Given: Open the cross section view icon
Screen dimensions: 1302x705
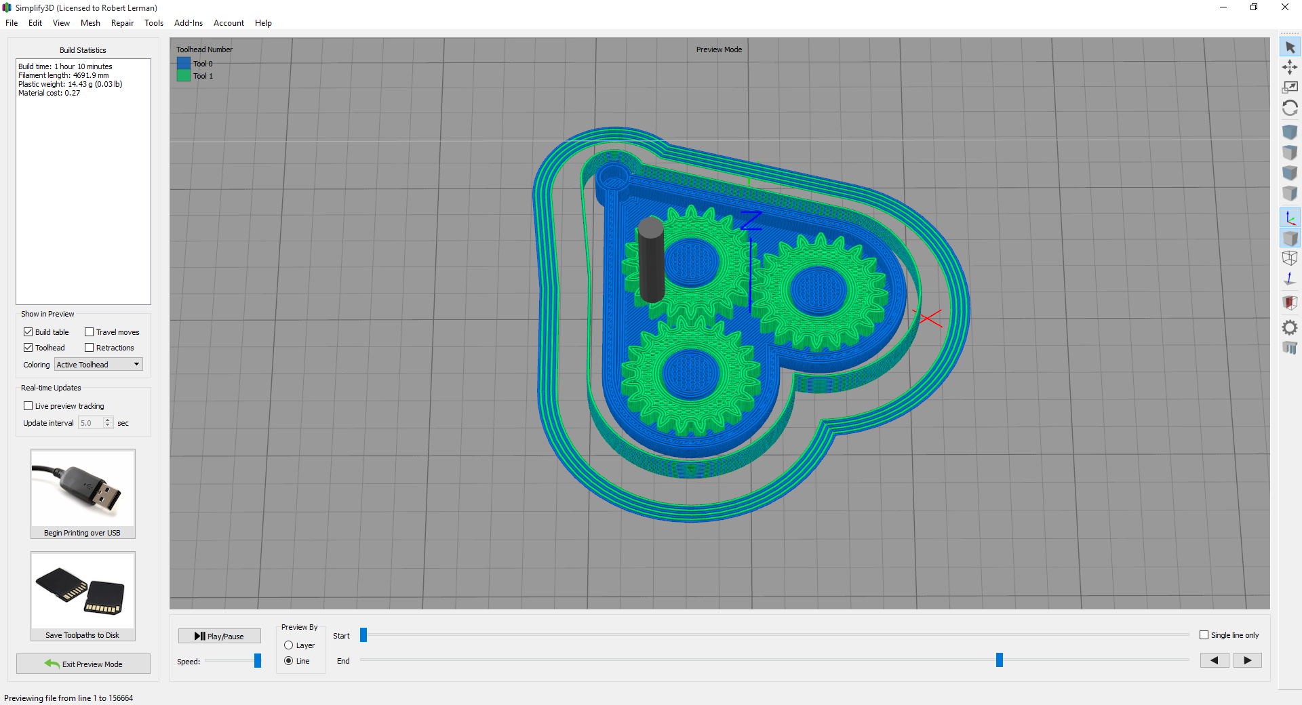Looking at the screenshot, I should [1290, 302].
